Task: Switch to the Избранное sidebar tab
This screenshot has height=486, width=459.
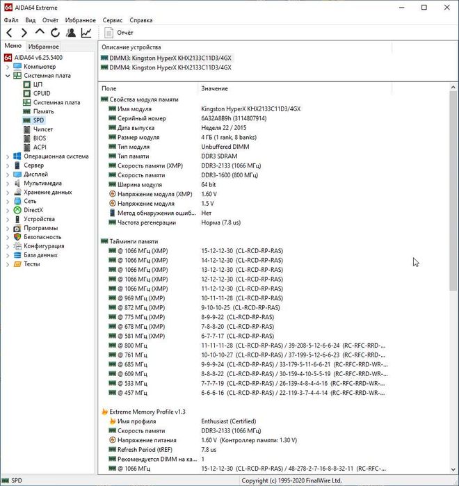Action: [43, 47]
